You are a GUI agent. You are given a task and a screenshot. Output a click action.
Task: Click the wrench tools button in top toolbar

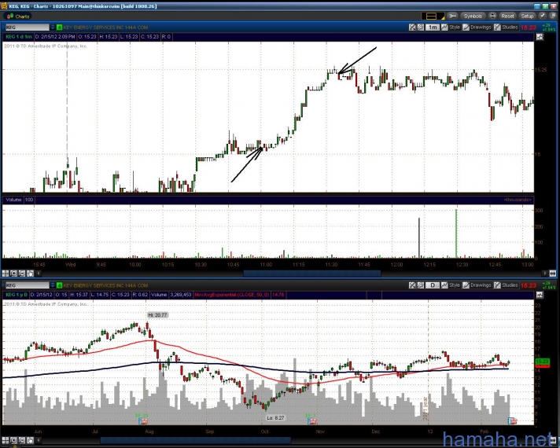(x=452, y=16)
